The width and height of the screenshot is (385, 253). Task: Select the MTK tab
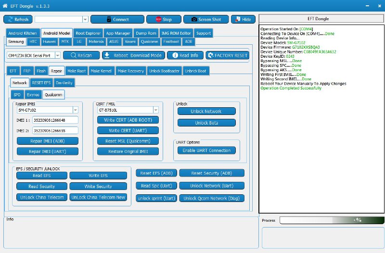click(x=65, y=41)
